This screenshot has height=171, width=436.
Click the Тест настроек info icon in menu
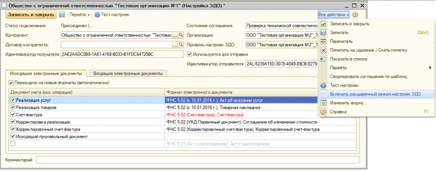[324, 85]
